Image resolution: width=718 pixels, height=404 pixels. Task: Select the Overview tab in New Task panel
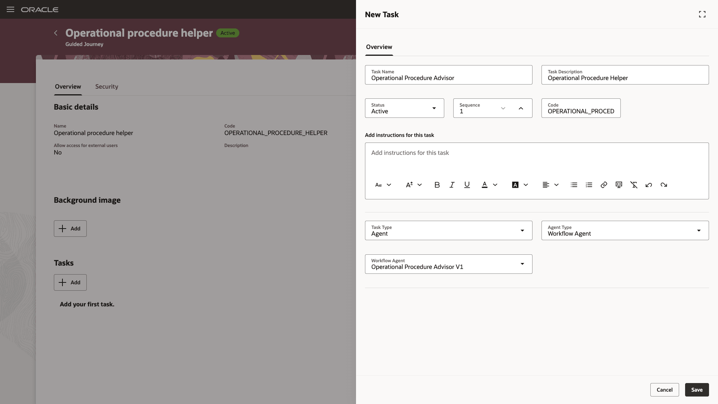click(x=379, y=47)
